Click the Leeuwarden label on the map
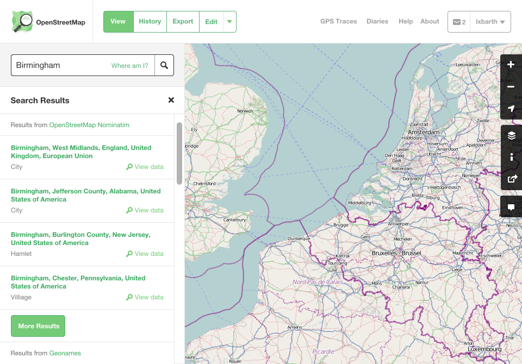Screen dimensions: 522x364 click(468, 65)
